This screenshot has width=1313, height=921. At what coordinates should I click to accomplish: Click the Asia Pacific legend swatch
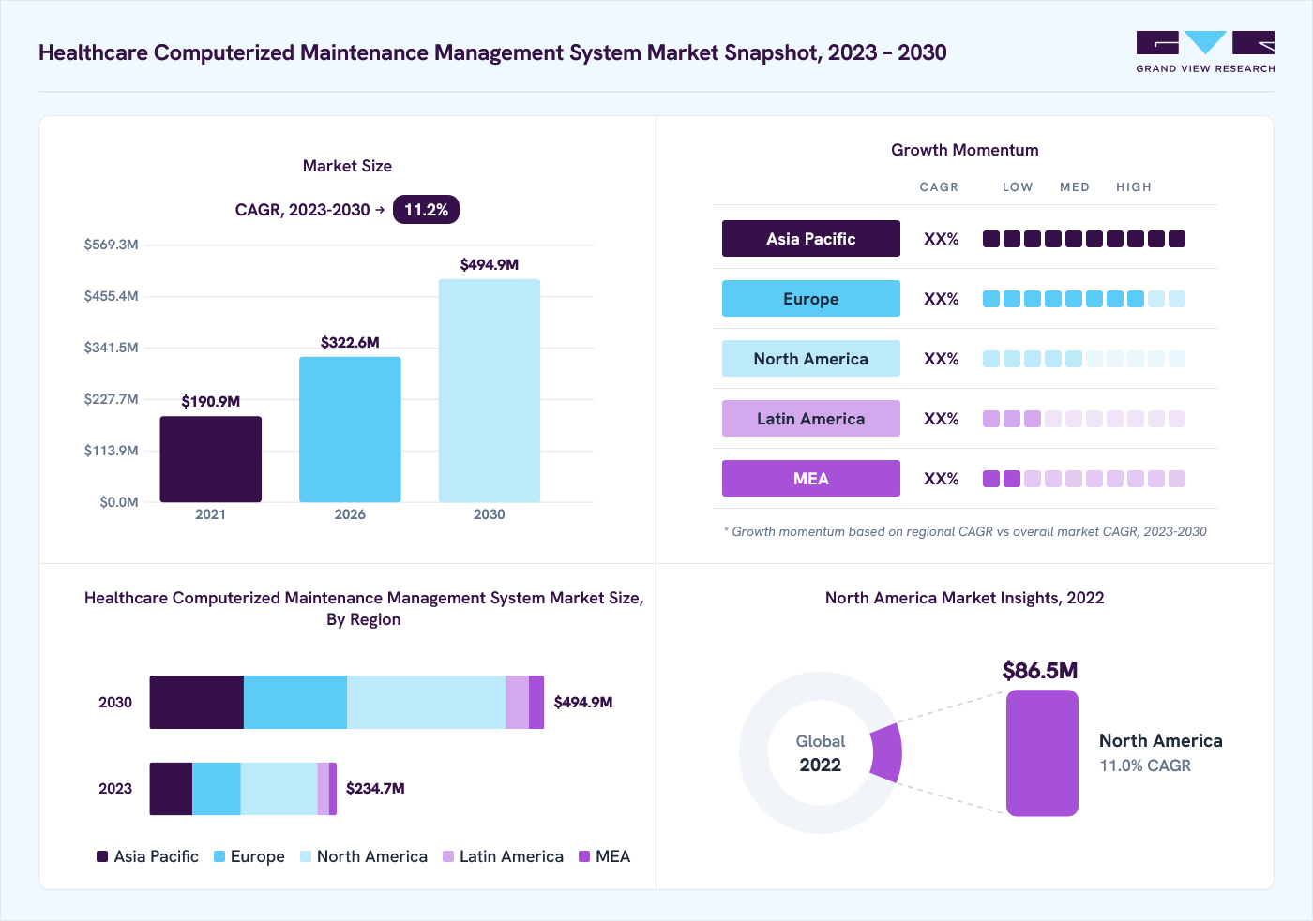(x=102, y=856)
